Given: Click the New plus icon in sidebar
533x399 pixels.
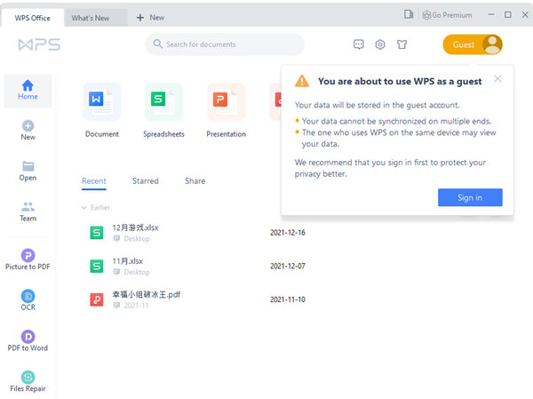Looking at the screenshot, I should [28, 126].
